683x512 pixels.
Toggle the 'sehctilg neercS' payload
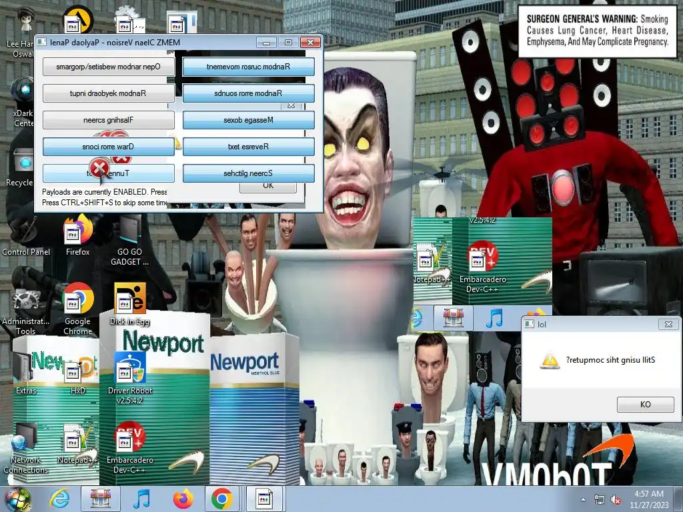pos(248,173)
